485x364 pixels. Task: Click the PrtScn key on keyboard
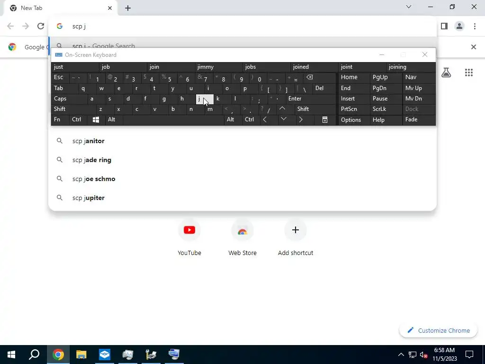(x=354, y=109)
